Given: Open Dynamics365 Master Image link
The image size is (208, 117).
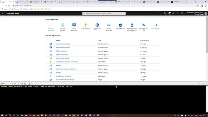Looking at the screenshot, I should (x=65, y=80).
